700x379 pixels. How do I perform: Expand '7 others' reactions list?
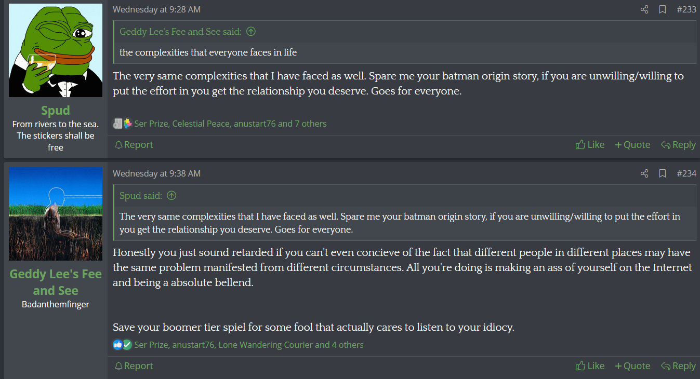310,124
